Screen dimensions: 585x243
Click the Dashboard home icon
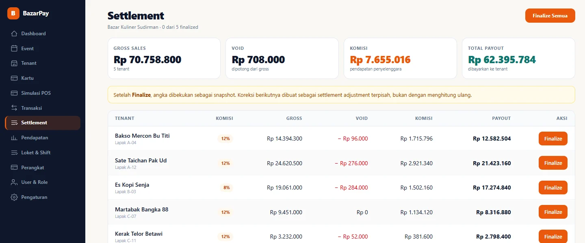(x=14, y=34)
